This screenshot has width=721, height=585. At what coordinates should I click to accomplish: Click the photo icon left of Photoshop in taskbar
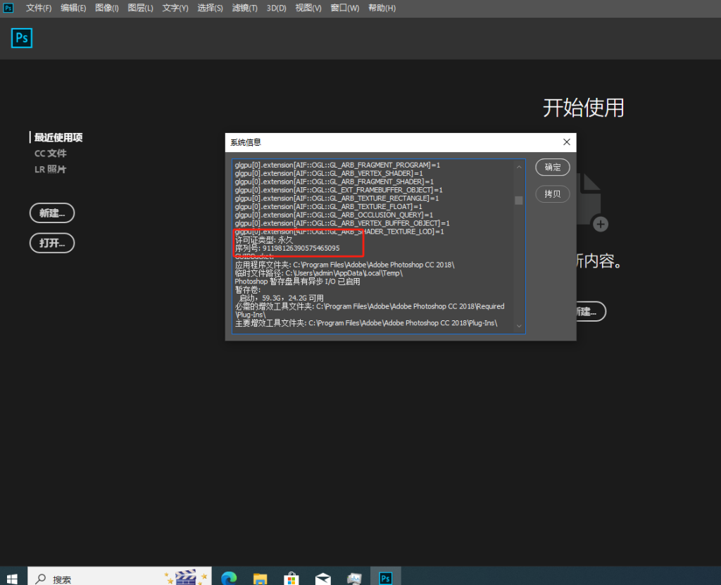click(354, 578)
